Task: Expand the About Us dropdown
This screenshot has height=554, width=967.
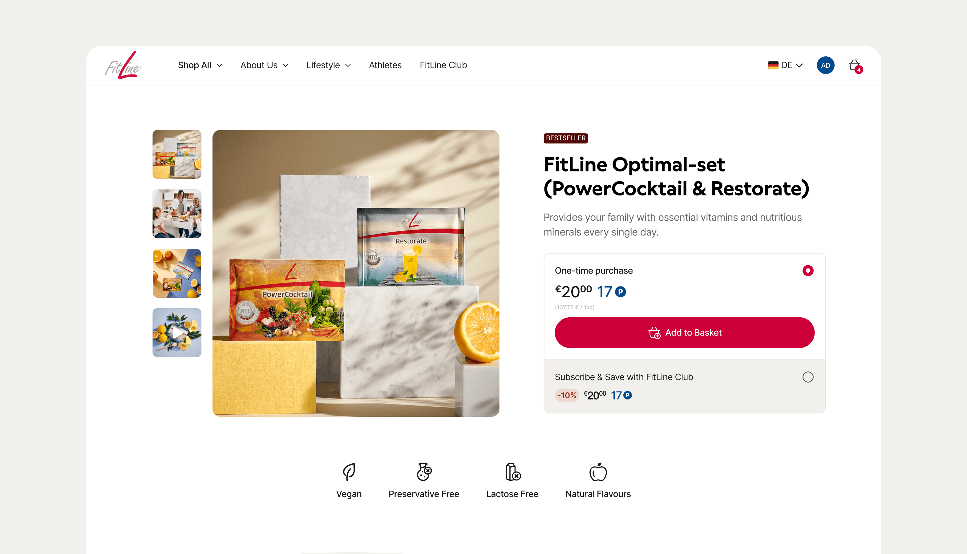Action: [264, 65]
